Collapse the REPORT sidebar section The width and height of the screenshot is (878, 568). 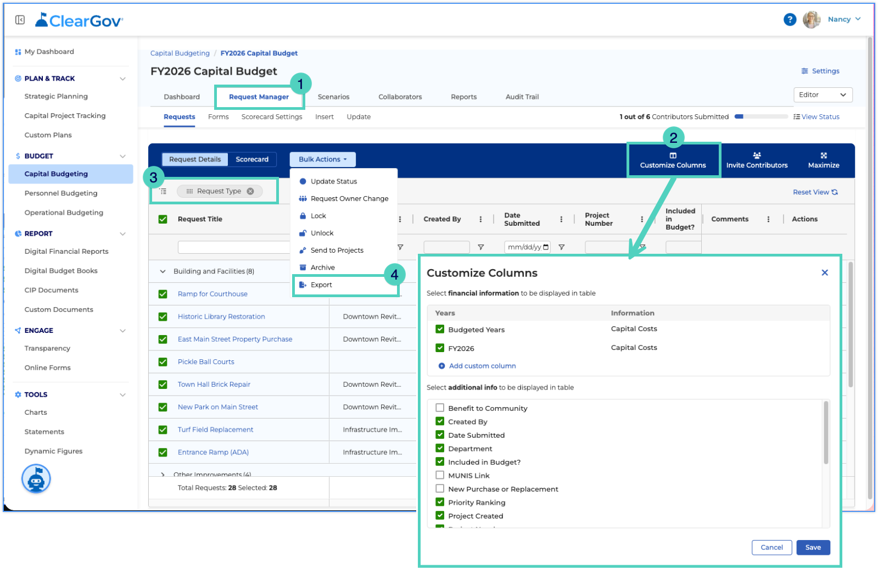122,233
